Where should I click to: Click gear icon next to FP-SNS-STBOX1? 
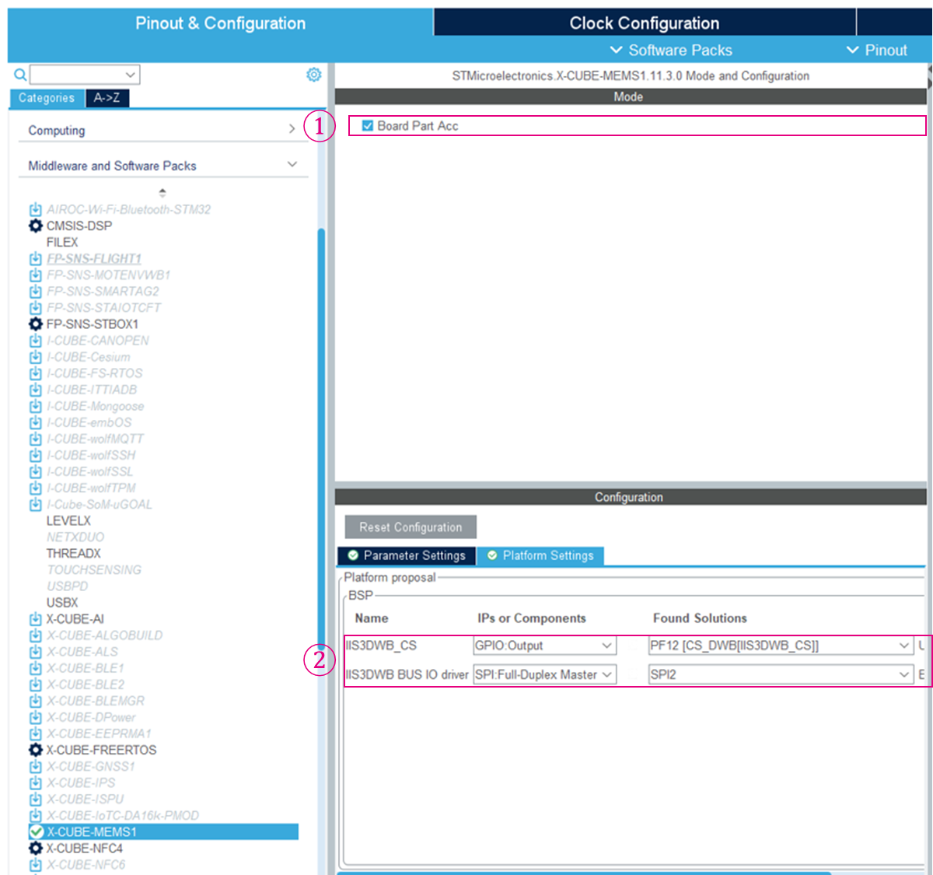pos(35,324)
